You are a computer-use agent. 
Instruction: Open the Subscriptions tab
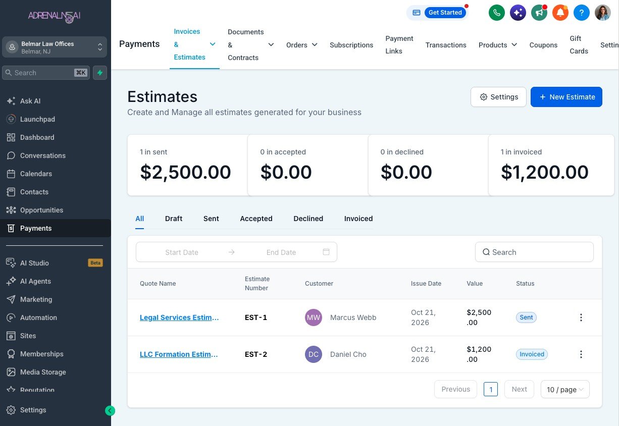pyautogui.click(x=351, y=45)
